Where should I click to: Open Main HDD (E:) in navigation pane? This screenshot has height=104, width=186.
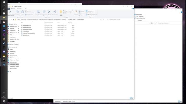13,69
